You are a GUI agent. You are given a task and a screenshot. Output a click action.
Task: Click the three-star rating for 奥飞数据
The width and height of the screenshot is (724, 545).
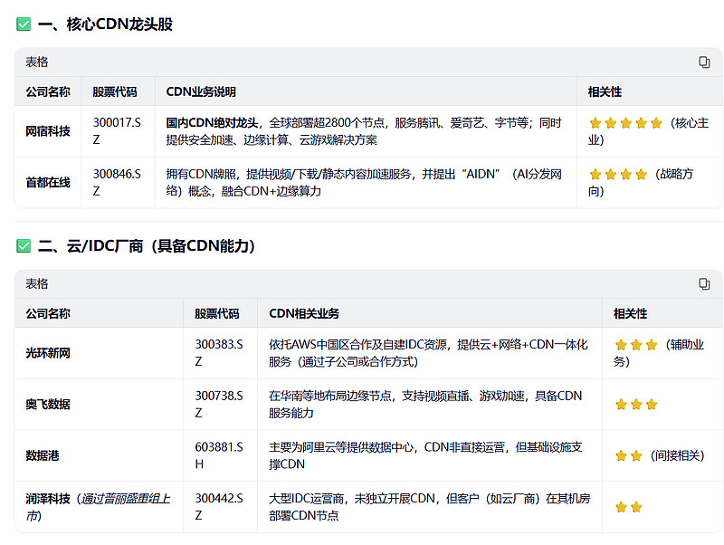pos(636,405)
